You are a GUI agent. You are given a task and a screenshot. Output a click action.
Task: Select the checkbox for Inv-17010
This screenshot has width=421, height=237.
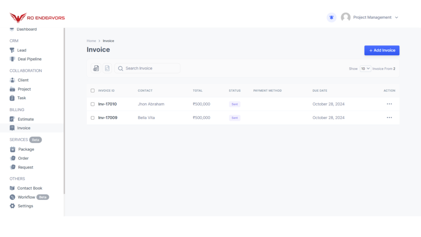93,104
